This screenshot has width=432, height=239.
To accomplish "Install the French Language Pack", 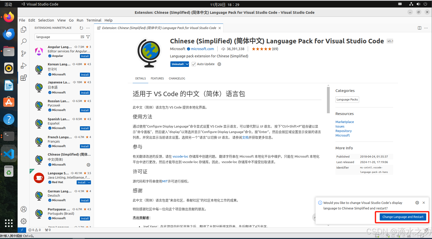I will coord(85,146).
